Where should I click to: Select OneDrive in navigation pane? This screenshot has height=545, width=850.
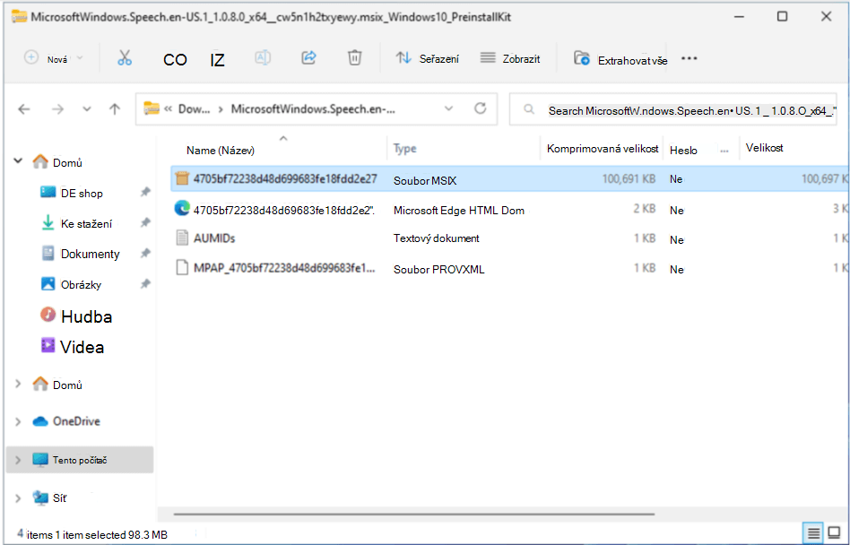[76, 421]
